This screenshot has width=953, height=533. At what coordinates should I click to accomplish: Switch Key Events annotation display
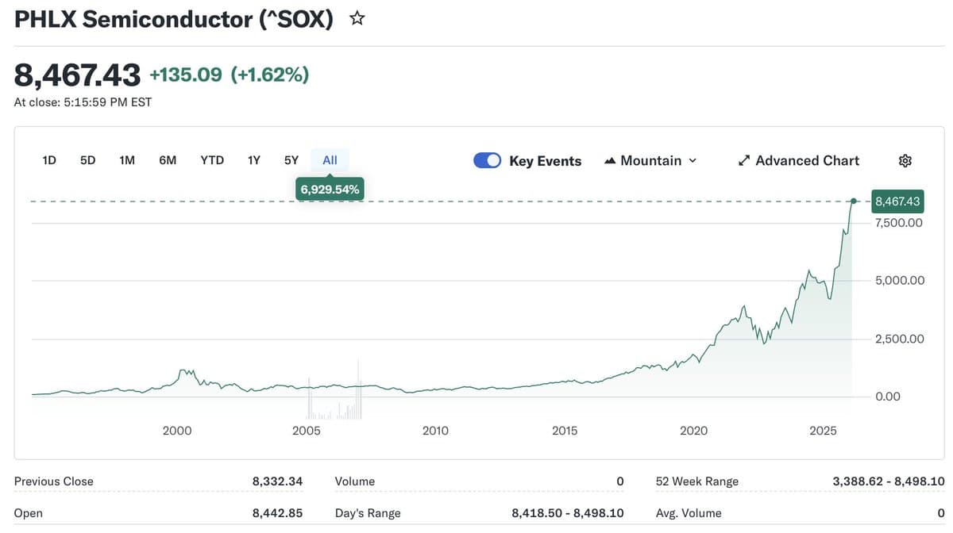click(x=487, y=159)
